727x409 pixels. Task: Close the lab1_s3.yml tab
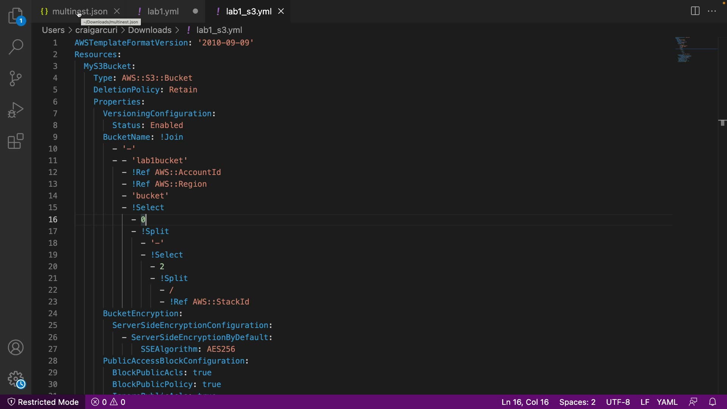click(x=281, y=11)
